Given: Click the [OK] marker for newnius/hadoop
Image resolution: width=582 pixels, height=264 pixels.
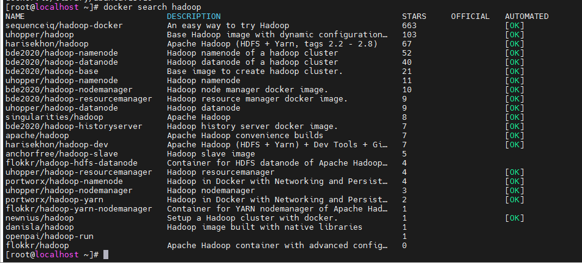Looking at the screenshot, I should 515,218.
